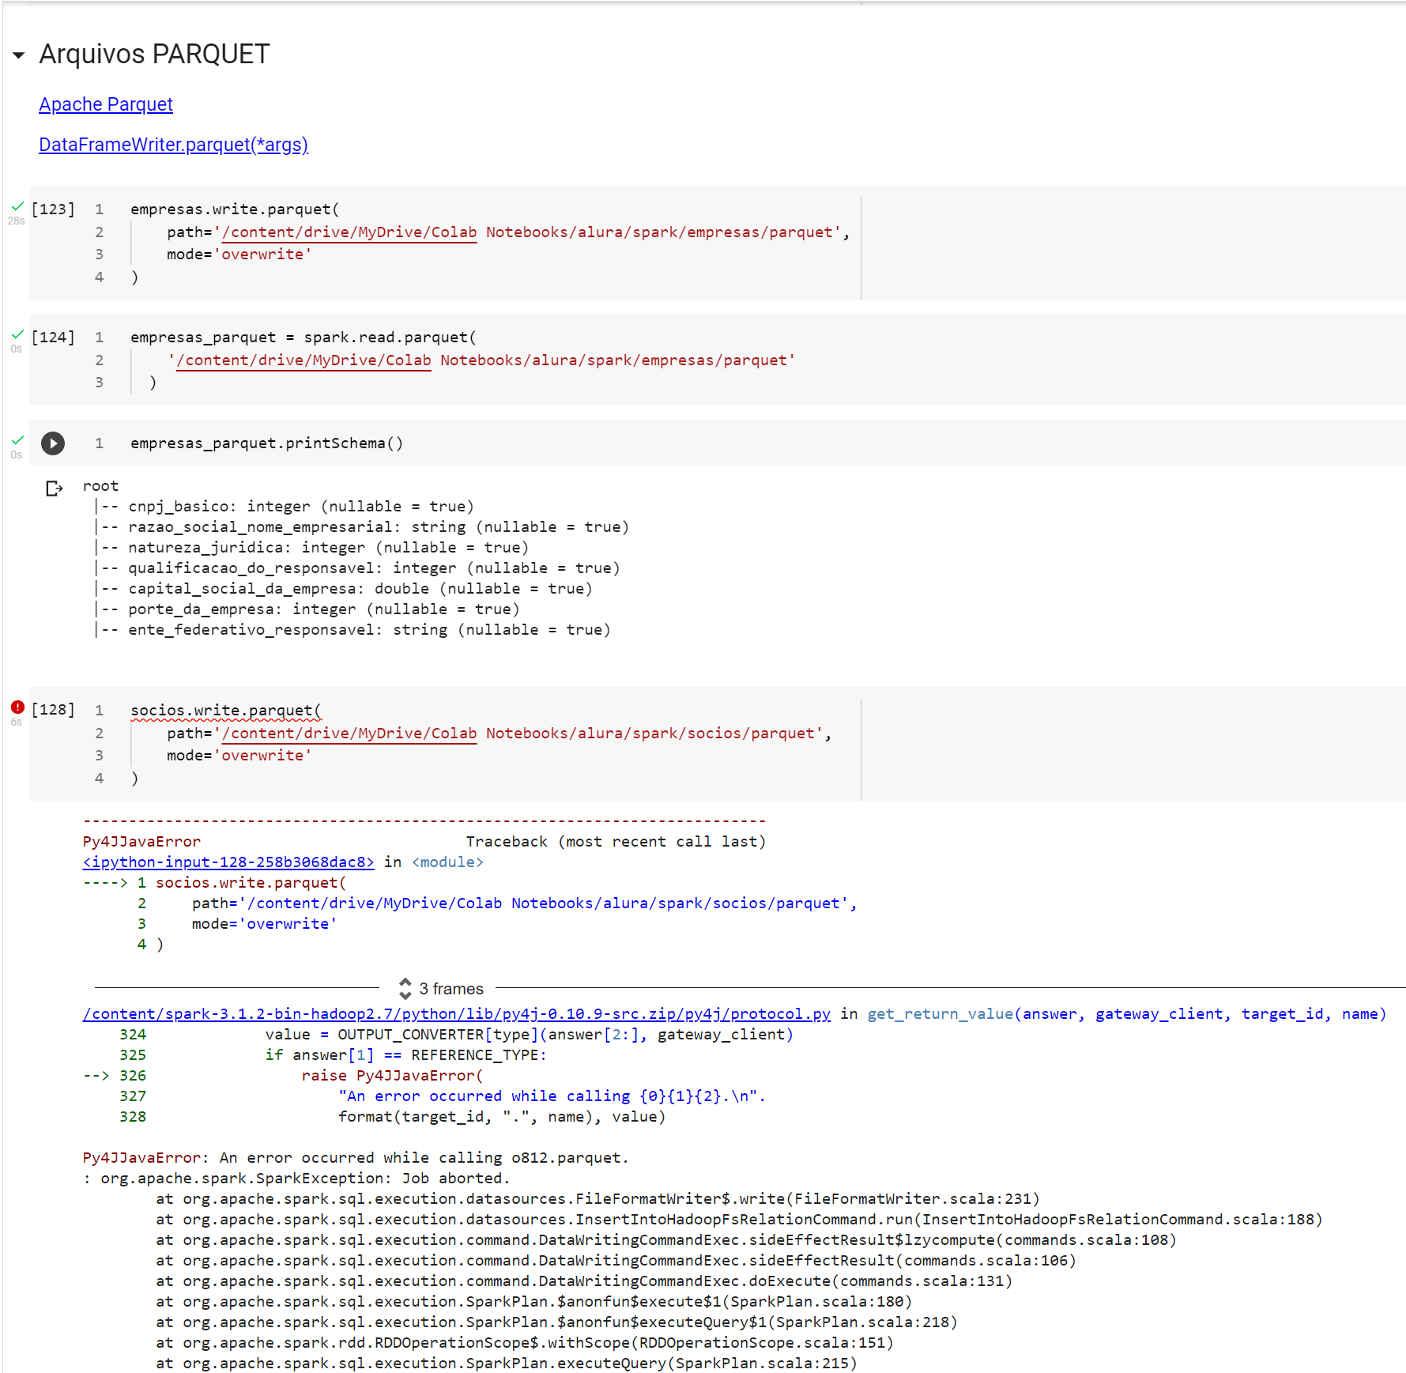The height and width of the screenshot is (1373, 1406).
Task: Click the cnpj_basico schema output line
Action: [285, 507]
